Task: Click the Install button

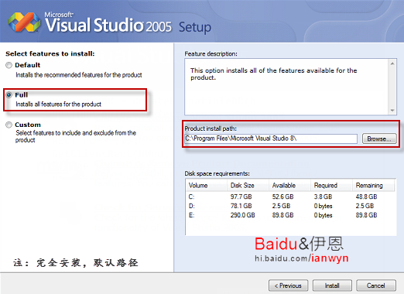Action: coord(332,285)
